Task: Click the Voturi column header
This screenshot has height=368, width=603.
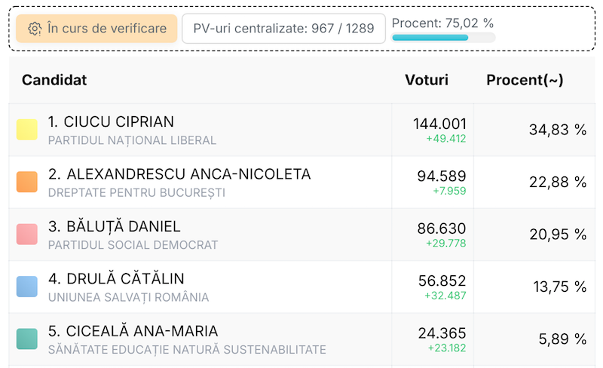Action: (x=427, y=80)
